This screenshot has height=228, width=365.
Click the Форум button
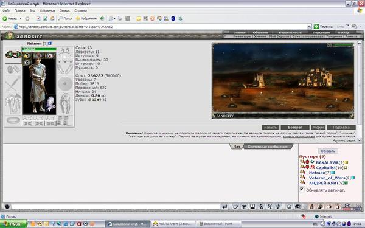click(318, 128)
